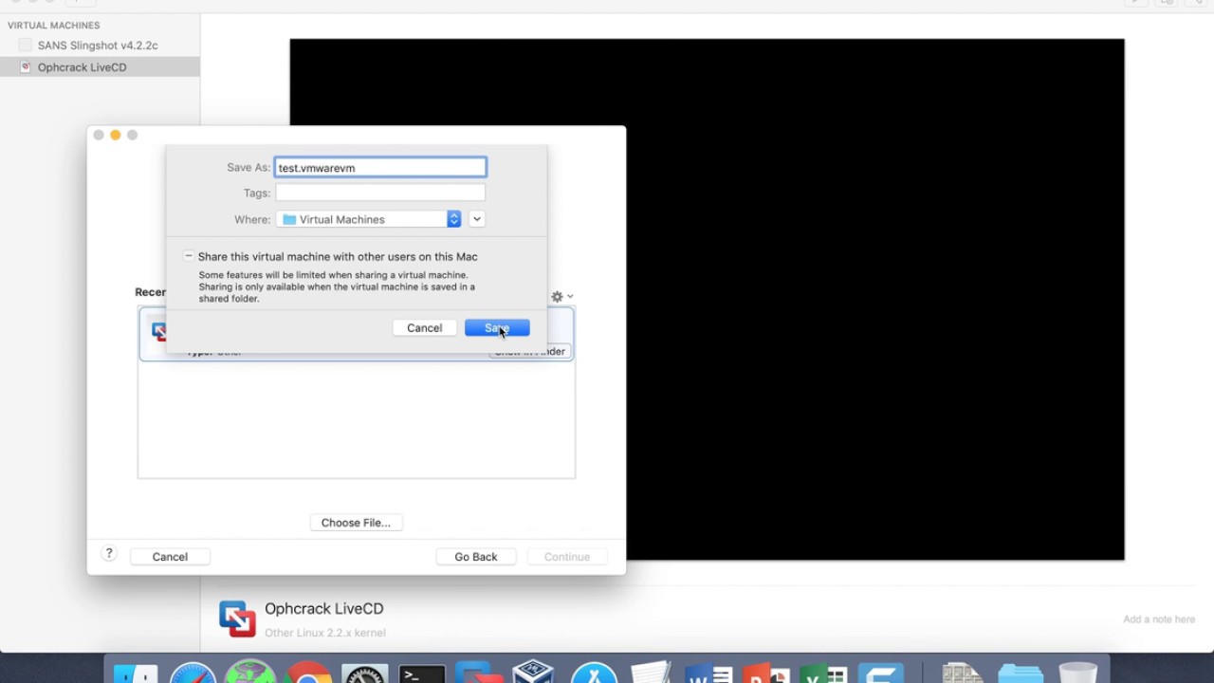
Task: Click the Save button in the save sheet
Action: (497, 327)
